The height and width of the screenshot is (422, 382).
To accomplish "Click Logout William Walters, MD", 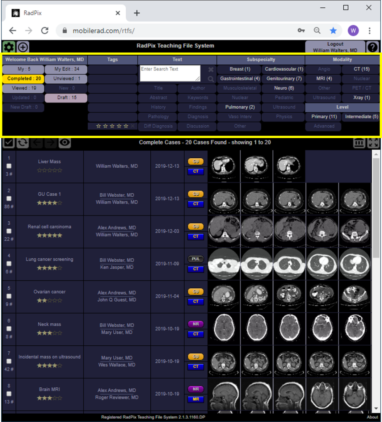I will click(335, 47).
